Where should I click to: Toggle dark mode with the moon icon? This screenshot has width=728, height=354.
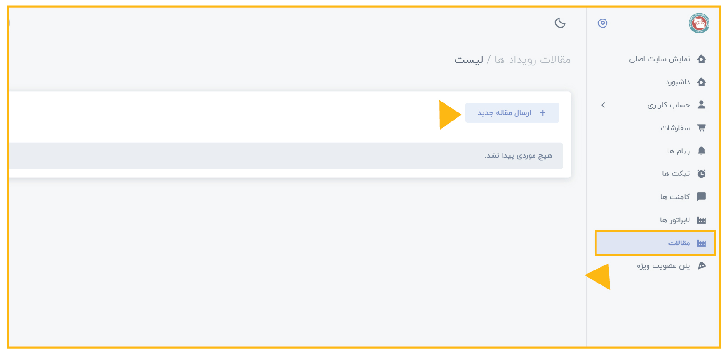tap(560, 23)
